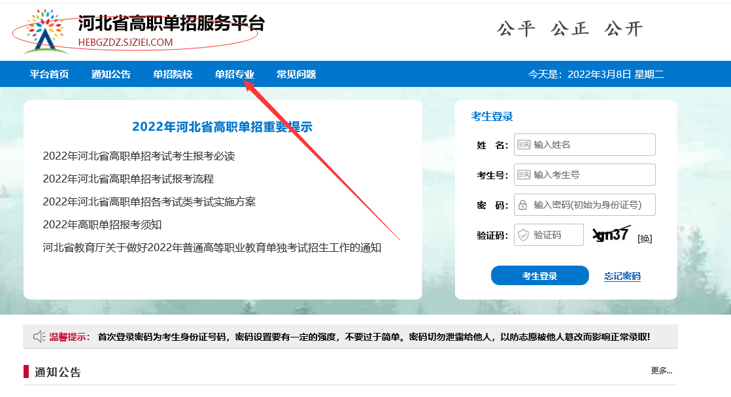Click the 2022年河北省高职单招重要提示 heading
731x397 pixels.
tap(222, 127)
